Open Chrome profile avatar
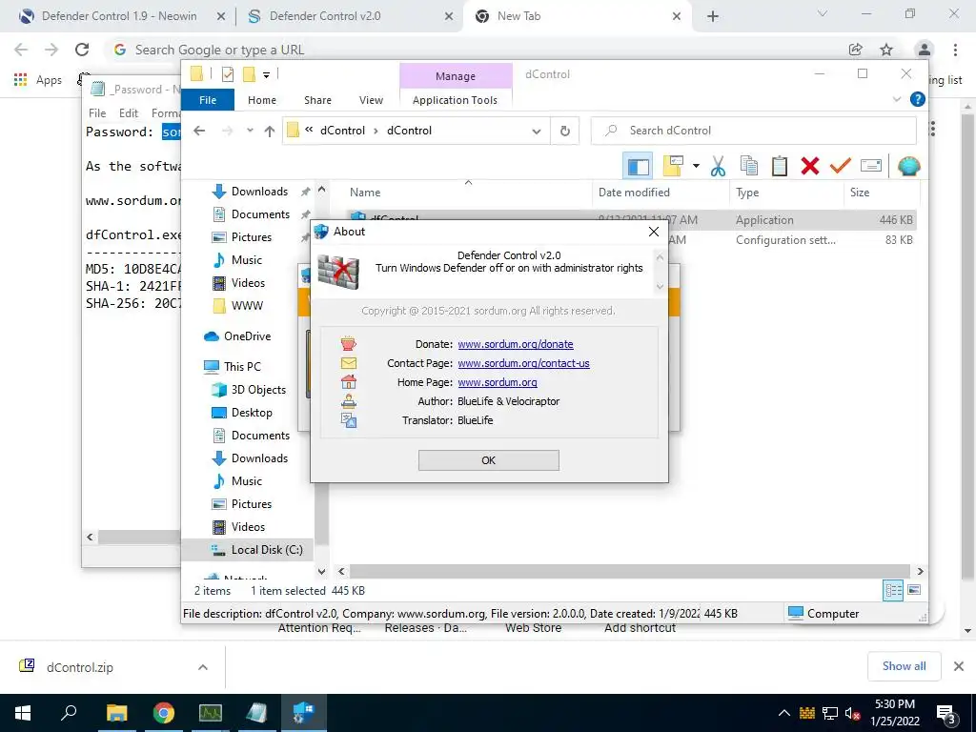The height and width of the screenshot is (732, 976). (925, 50)
